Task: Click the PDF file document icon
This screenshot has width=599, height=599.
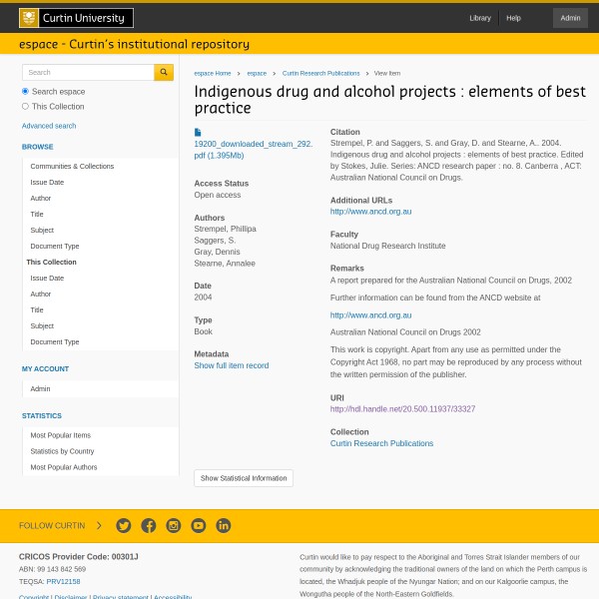Action: point(198,132)
